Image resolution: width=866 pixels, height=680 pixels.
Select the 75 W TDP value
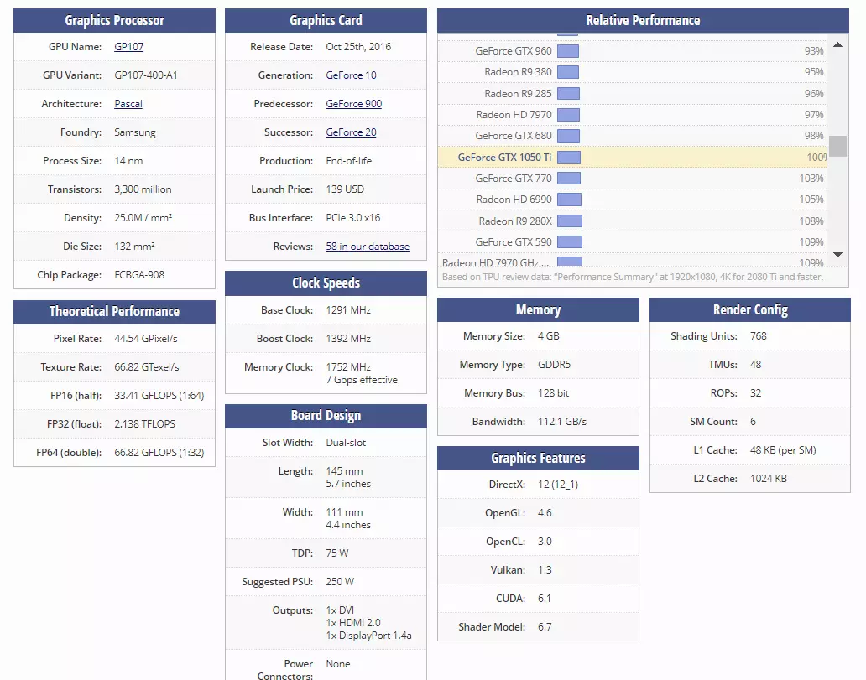(x=336, y=553)
